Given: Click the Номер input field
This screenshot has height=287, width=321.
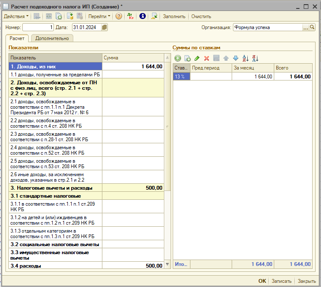Looking at the screenshot, I should (38, 27).
